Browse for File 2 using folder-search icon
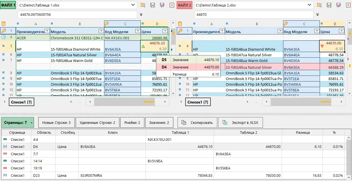Screen dimensions: 352x181 click(319, 5)
